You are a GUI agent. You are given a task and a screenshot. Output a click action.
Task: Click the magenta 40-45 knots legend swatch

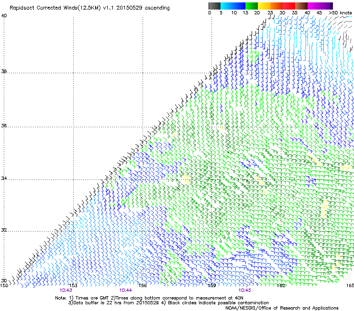tap(314, 6)
